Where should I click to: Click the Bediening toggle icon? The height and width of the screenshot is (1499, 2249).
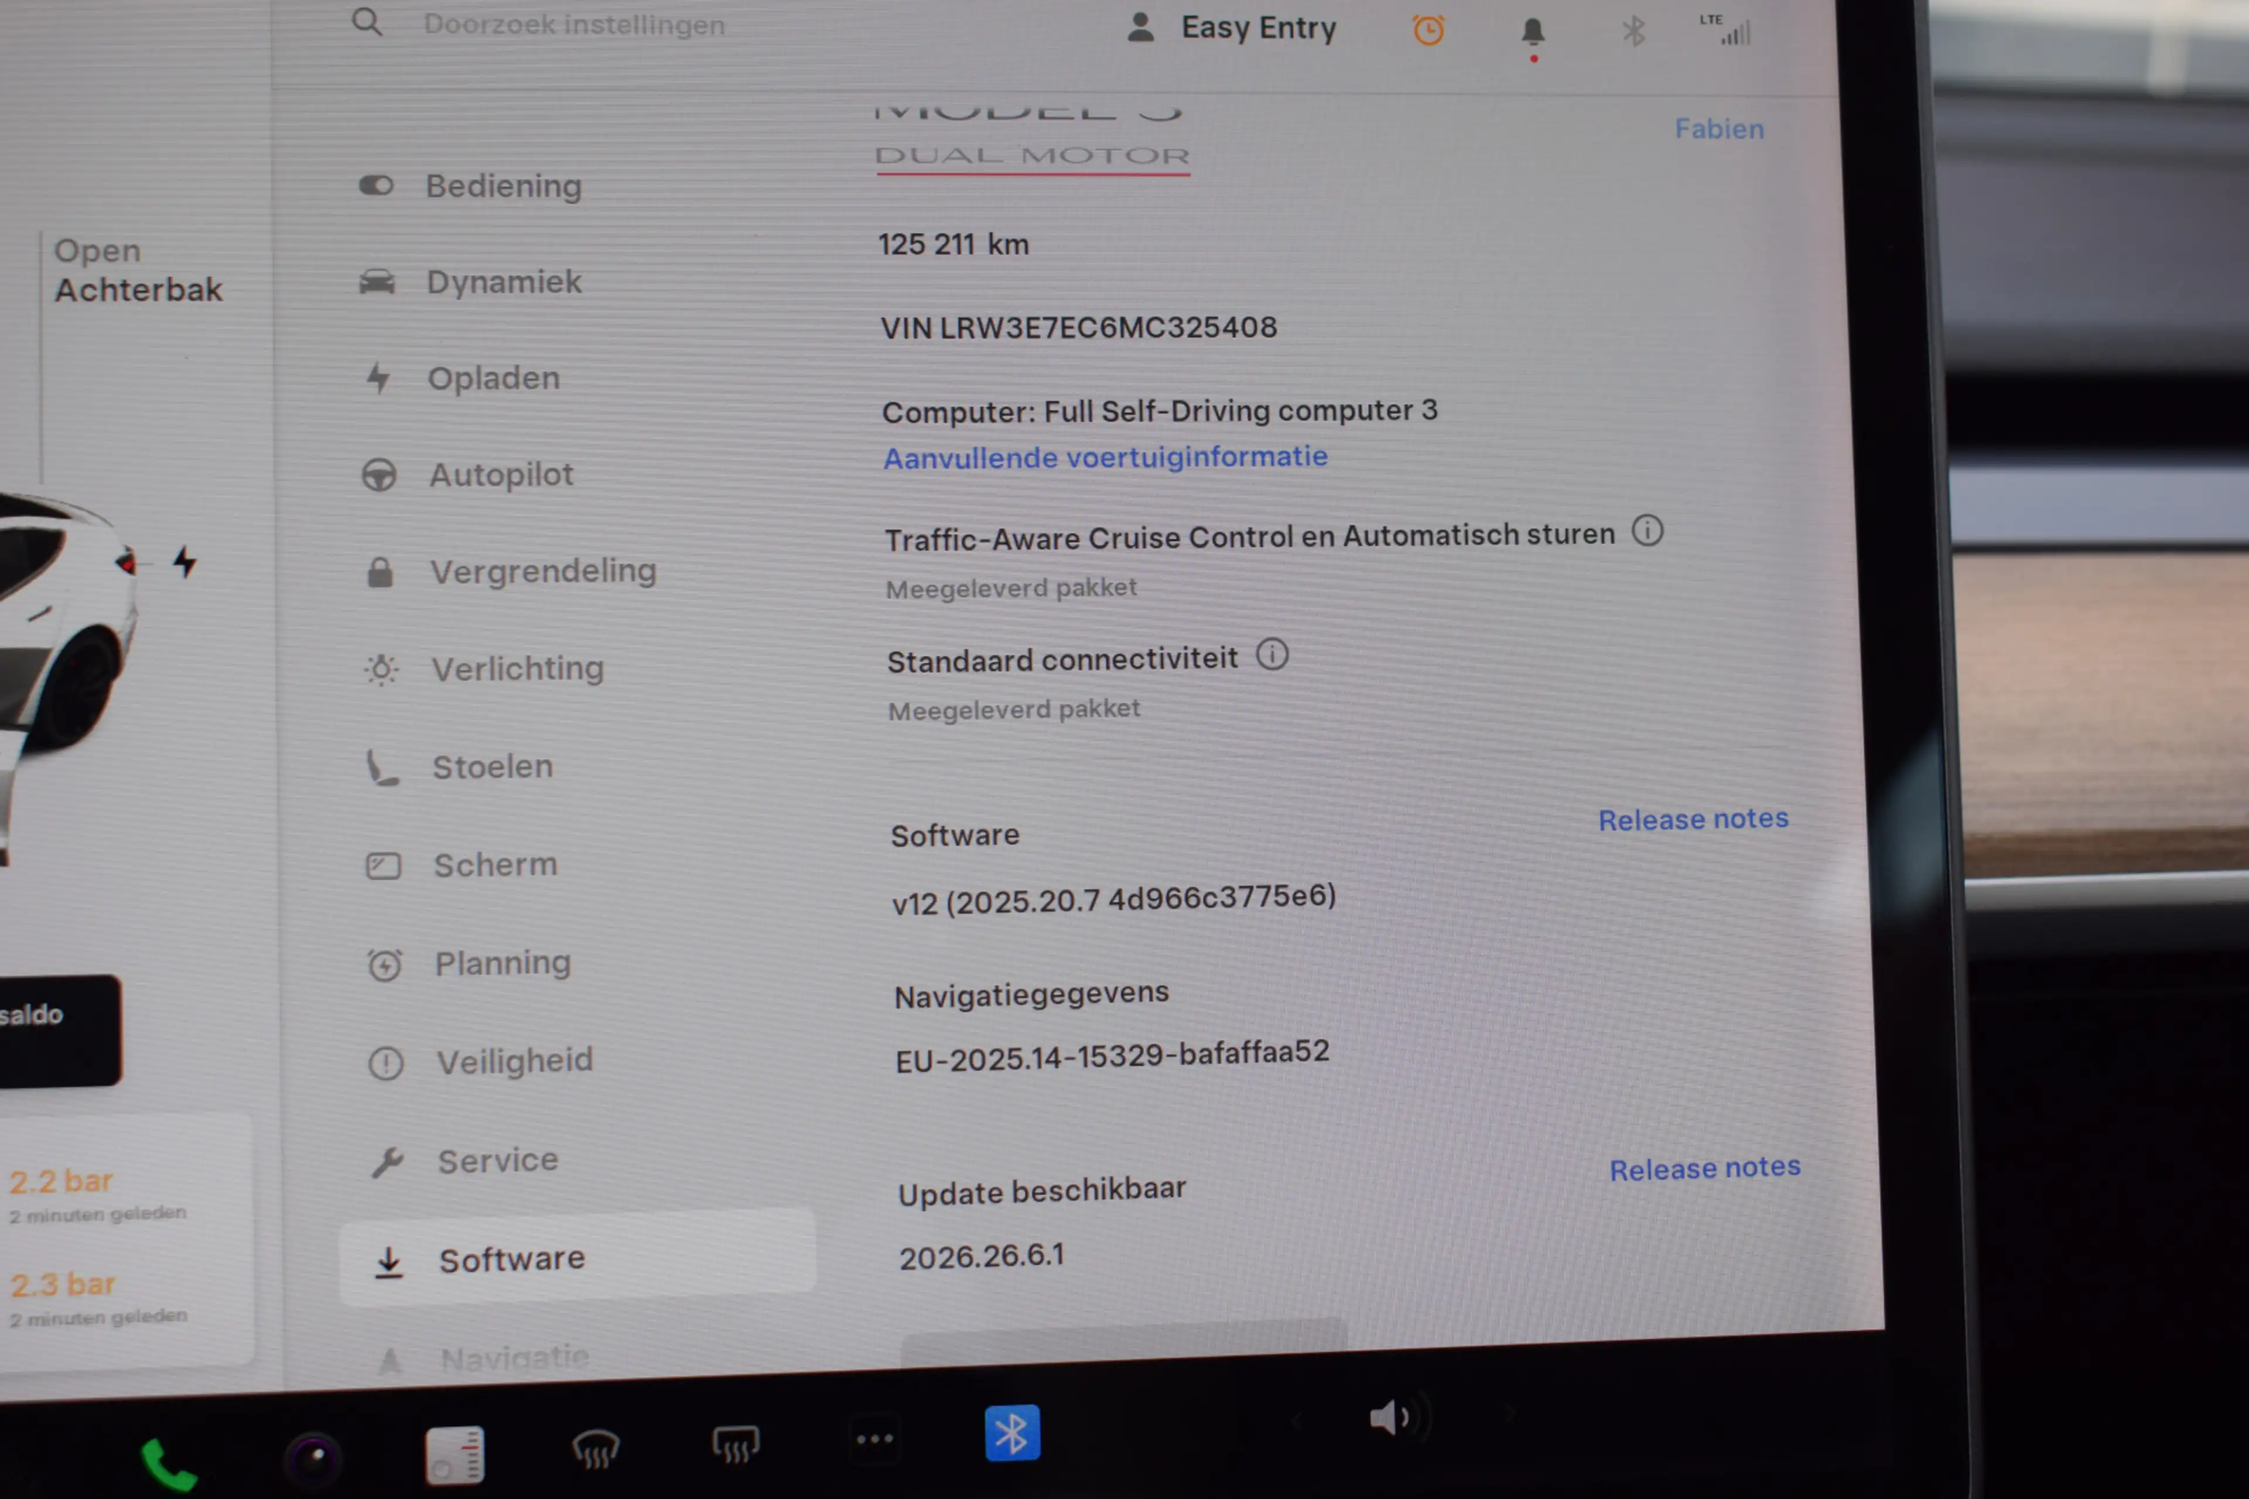[x=376, y=186]
